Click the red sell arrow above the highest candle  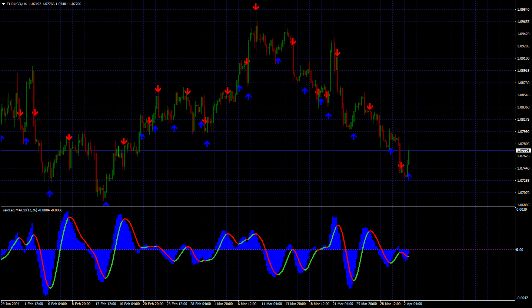(256, 7)
